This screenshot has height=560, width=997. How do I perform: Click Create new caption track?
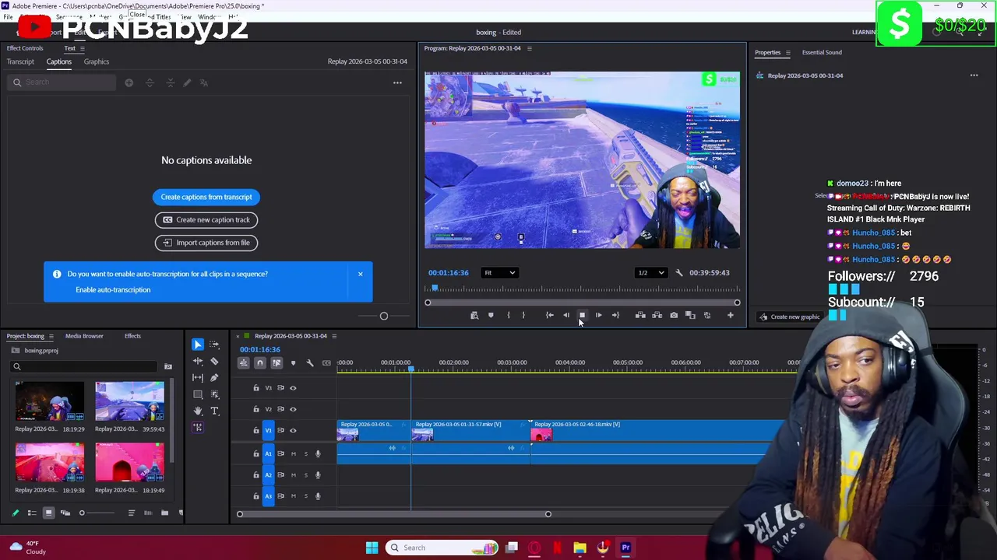[x=206, y=220]
